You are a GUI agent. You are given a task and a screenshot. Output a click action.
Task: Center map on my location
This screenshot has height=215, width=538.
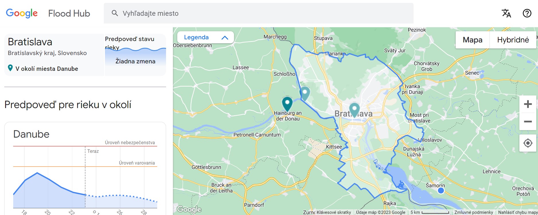[528, 143]
